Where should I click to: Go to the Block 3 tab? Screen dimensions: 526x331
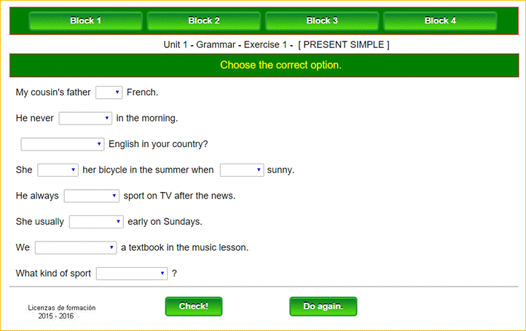(322, 21)
